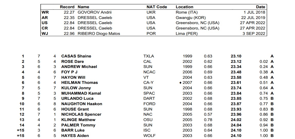Select the date 1 JUL 2018
This screenshot has width=295, height=139.
click(x=254, y=12)
